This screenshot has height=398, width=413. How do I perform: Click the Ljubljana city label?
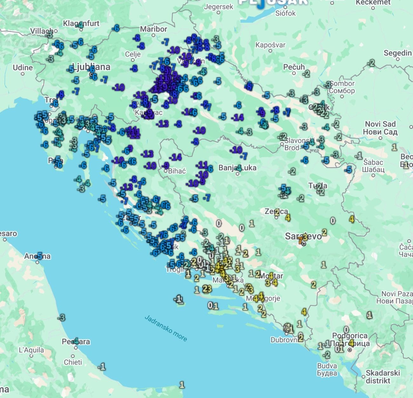[91, 67]
